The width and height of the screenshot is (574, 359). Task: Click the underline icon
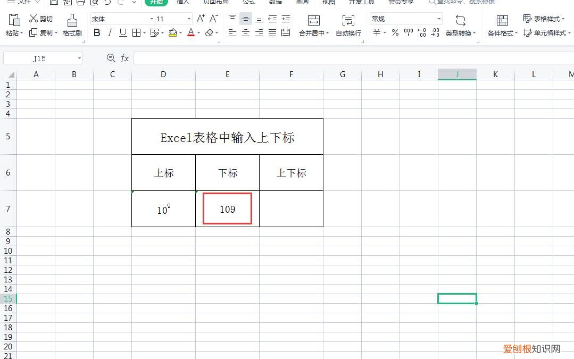[122, 32]
